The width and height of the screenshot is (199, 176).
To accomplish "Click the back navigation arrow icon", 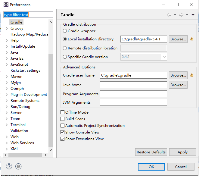I will 169,15.
